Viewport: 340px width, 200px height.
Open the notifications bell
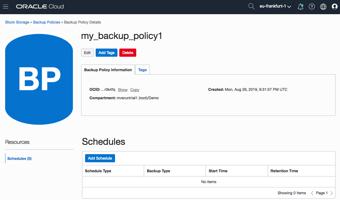(x=300, y=7)
